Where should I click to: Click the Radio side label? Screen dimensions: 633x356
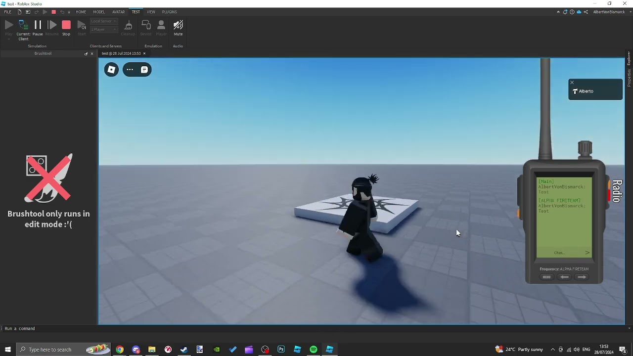[617, 191]
